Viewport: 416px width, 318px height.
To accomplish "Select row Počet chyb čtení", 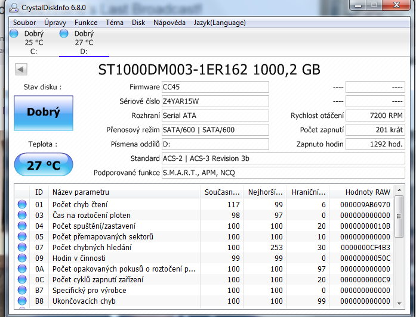I will point(204,204).
